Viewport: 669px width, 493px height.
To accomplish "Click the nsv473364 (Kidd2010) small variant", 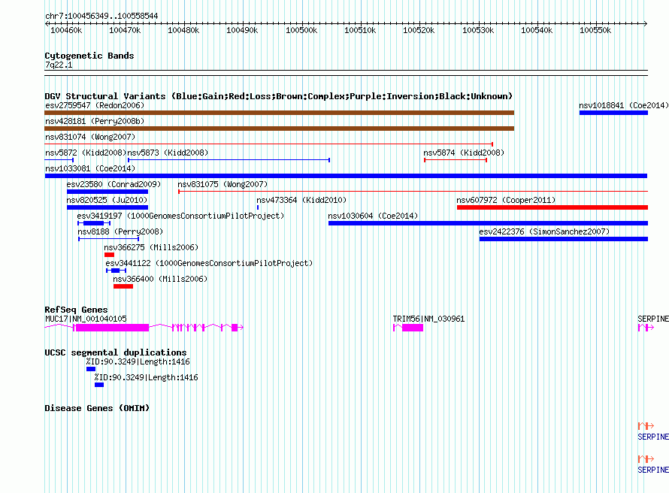I will (x=258, y=207).
